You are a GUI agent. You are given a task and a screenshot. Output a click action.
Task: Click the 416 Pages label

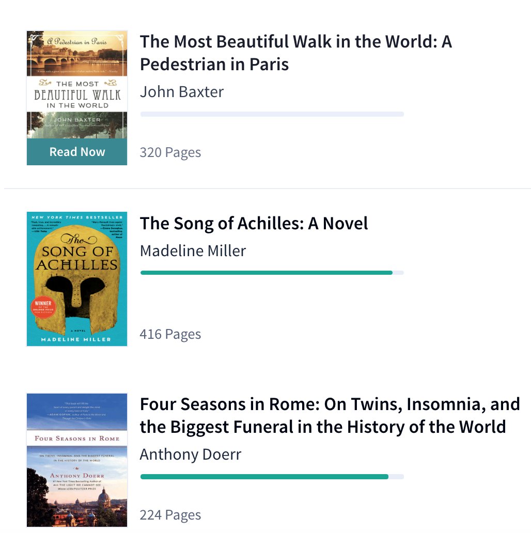[x=170, y=334]
